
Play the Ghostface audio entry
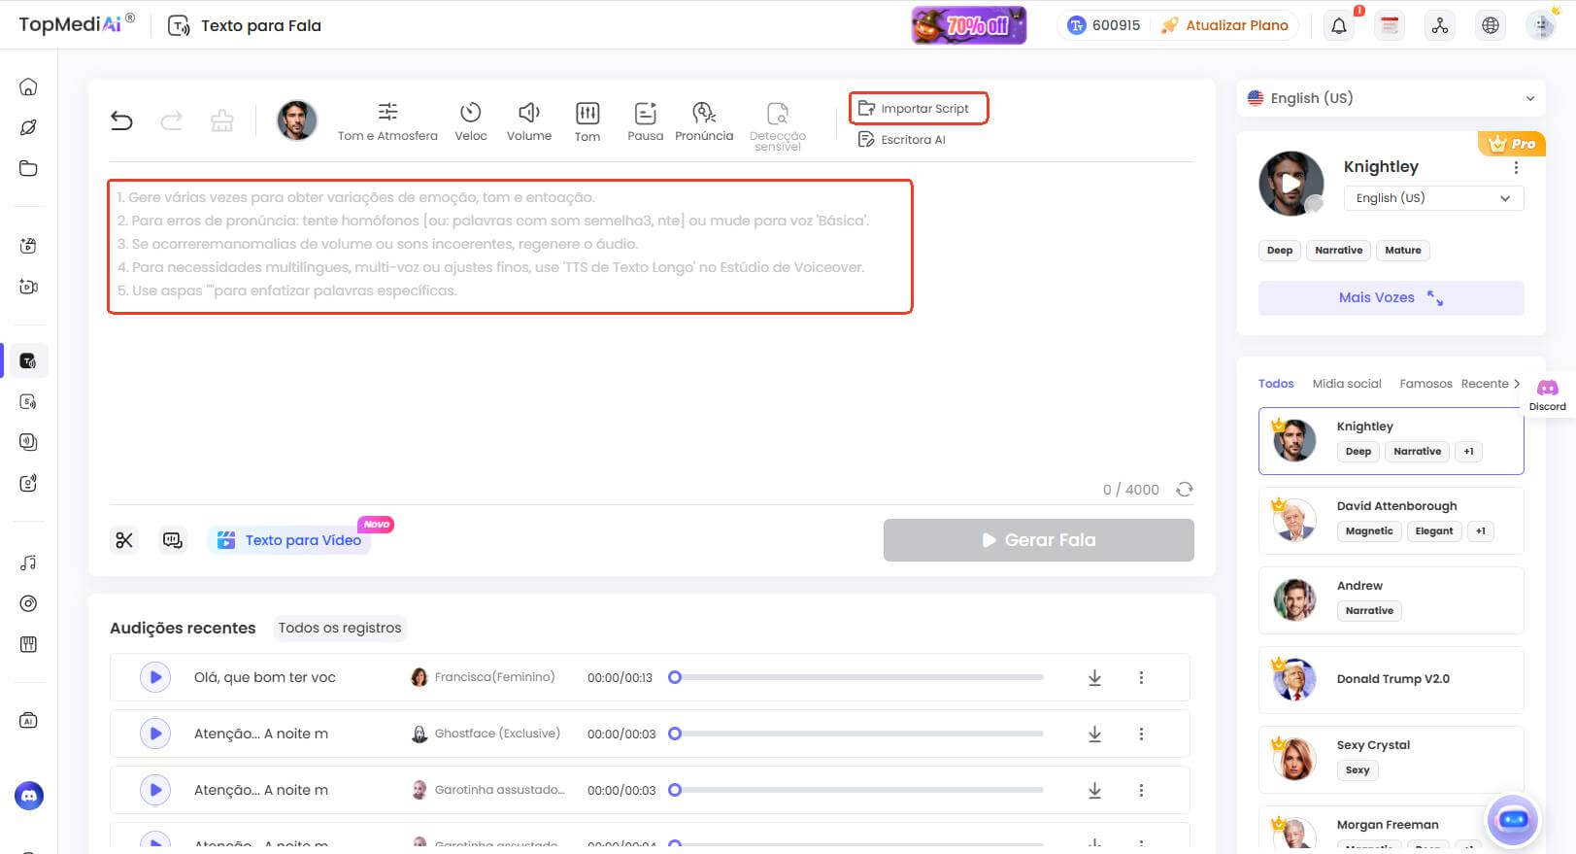pos(155,734)
